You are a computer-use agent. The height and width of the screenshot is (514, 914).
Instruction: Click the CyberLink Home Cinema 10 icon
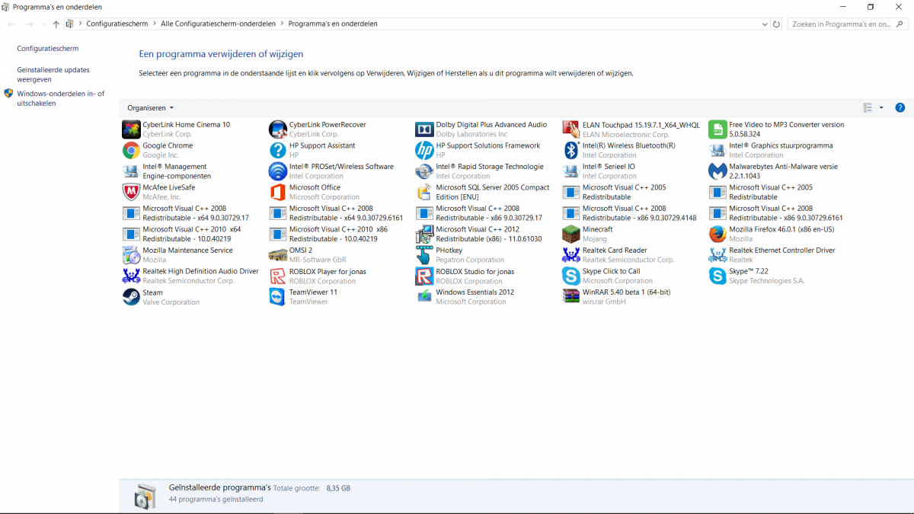coord(131,129)
